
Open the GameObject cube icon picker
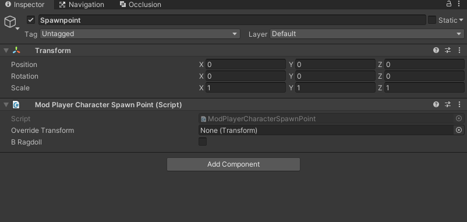pyautogui.click(x=11, y=22)
